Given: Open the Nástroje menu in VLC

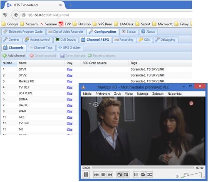Looking at the screenshot, I should coord(143,93).
